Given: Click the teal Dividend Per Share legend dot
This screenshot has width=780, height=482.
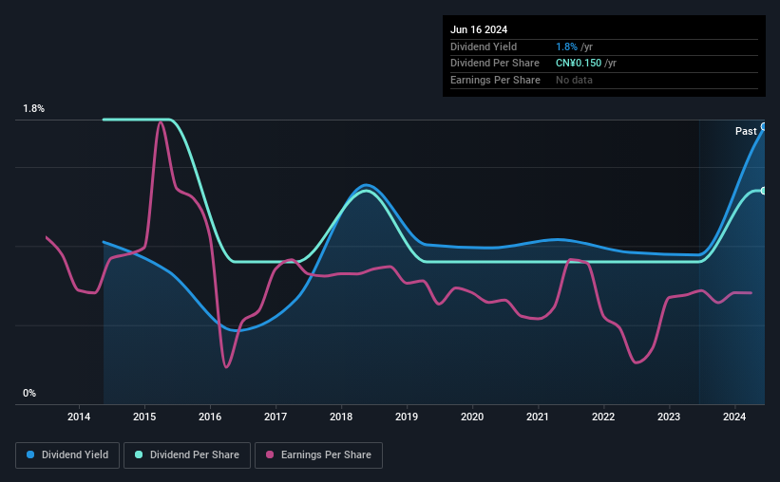Looking at the screenshot, I should coord(139,454).
